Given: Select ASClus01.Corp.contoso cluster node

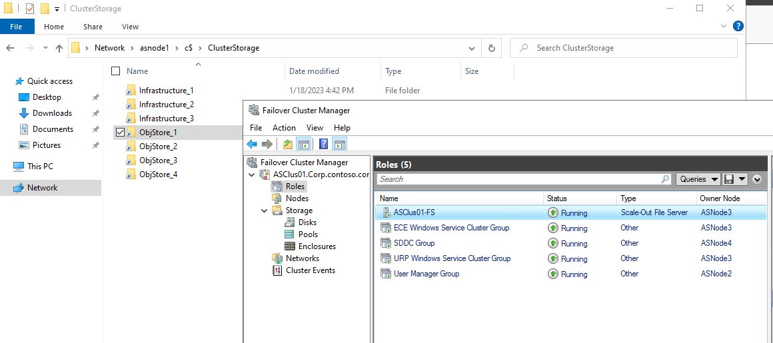Looking at the screenshot, I should pyautogui.click(x=321, y=174).
